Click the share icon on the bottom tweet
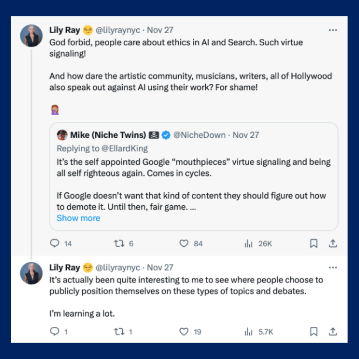Image resolution: width=359 pixels, height=359 pixels. 333,331
